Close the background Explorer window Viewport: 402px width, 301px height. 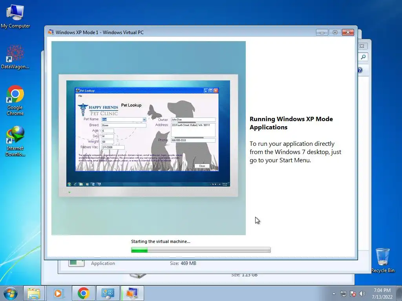362,46
